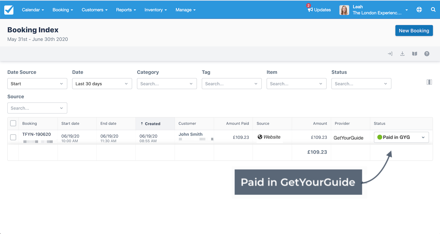Sort by the Booking column header

[38, 124]
